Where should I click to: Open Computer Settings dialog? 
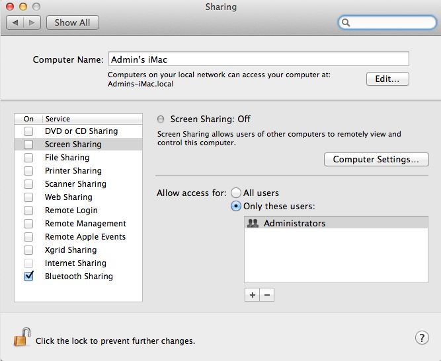click(x=376, y=160)
